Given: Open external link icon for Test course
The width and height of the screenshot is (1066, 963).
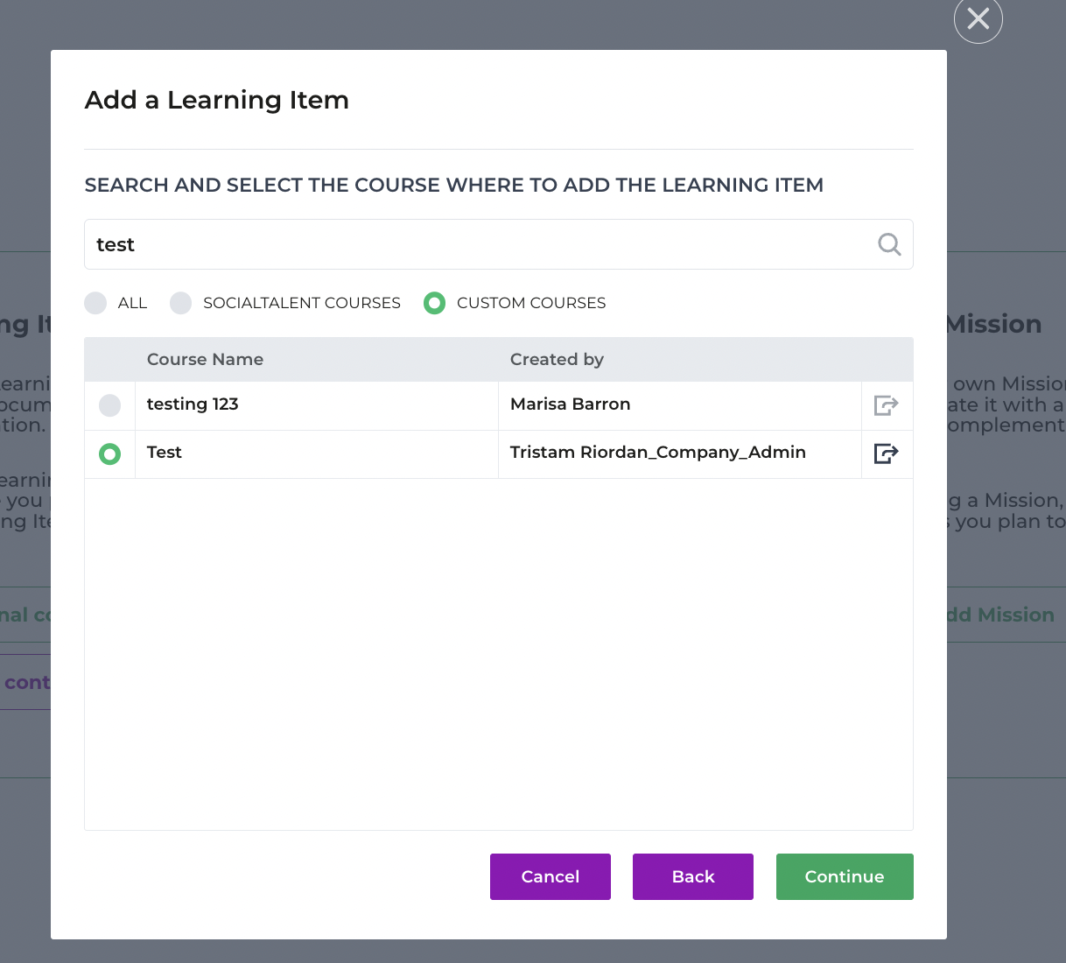Looking at the screenshot, I should [886, 453].
